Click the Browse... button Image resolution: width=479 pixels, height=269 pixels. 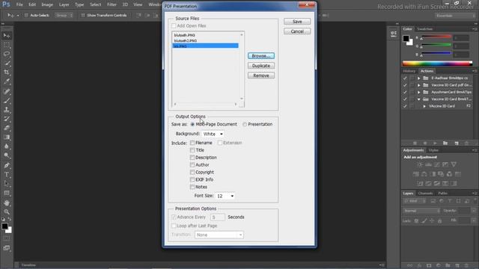[261, 56]
